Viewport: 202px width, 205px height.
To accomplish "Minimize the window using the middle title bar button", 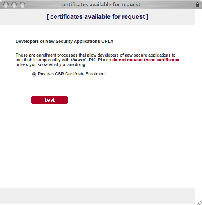I will coord(14,5).
